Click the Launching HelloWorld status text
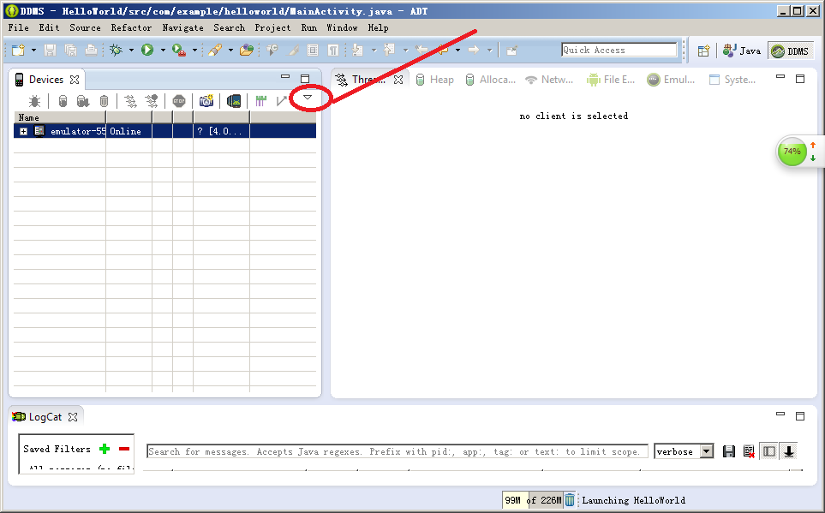 633,500
